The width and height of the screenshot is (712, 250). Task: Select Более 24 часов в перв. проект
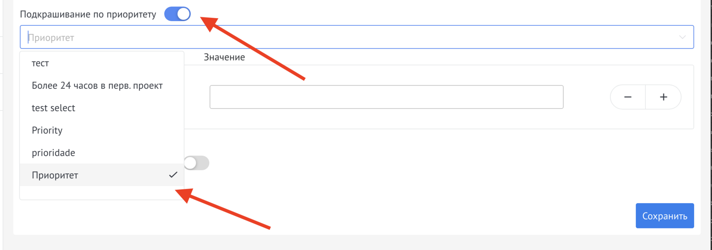(x=97, y=86)
